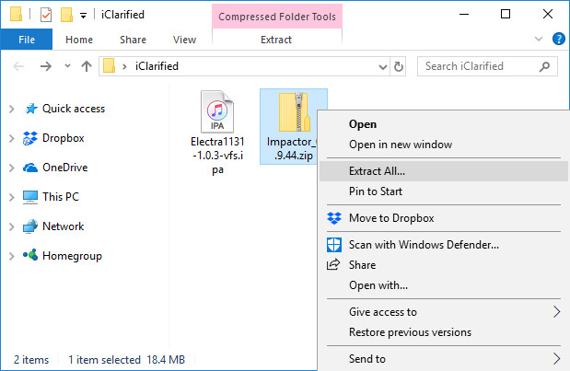
Task: Click the Homegroup icon
Action: (30, 256)
